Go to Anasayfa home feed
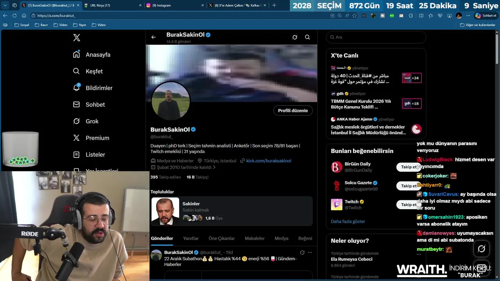500x281 pixels. [92, 55]
